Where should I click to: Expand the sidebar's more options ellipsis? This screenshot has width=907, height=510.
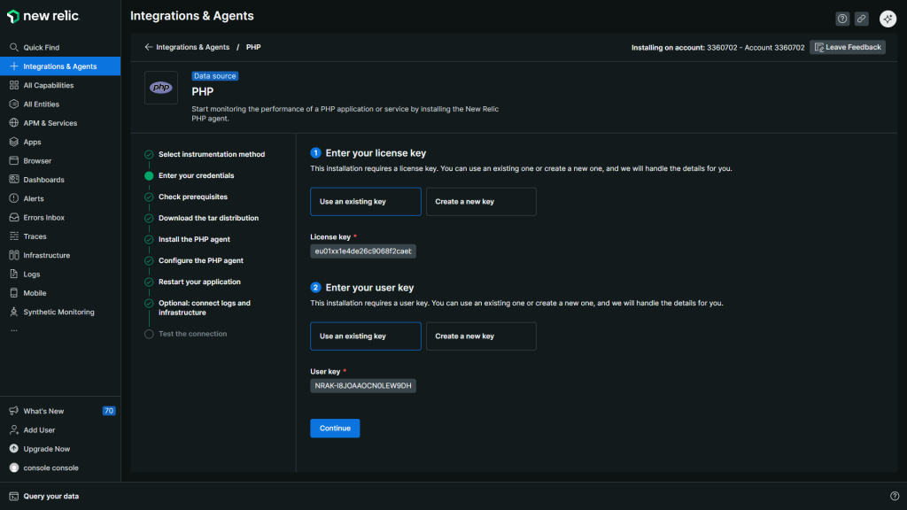[13, 329]
